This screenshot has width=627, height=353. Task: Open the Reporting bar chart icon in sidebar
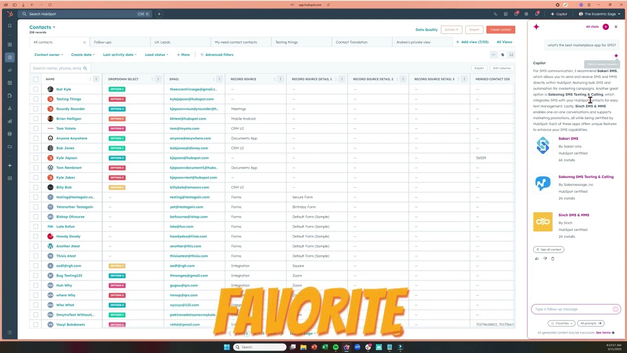9,121
